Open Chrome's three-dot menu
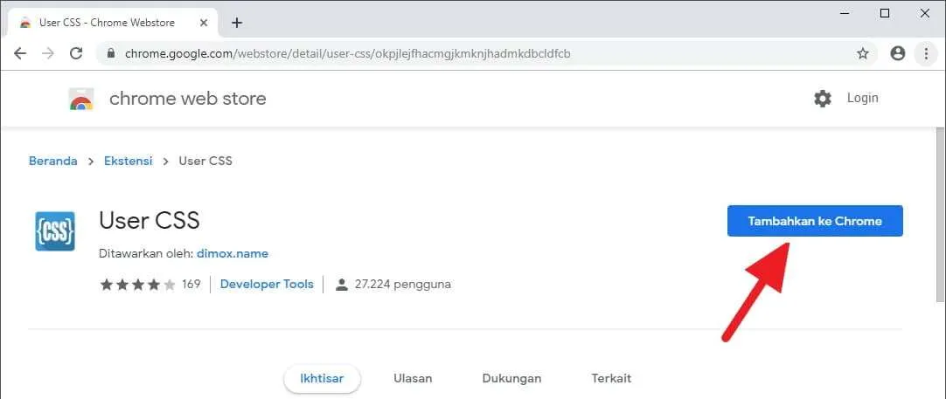The height and width of the screenshot is (399, 946). pos(926,53)
